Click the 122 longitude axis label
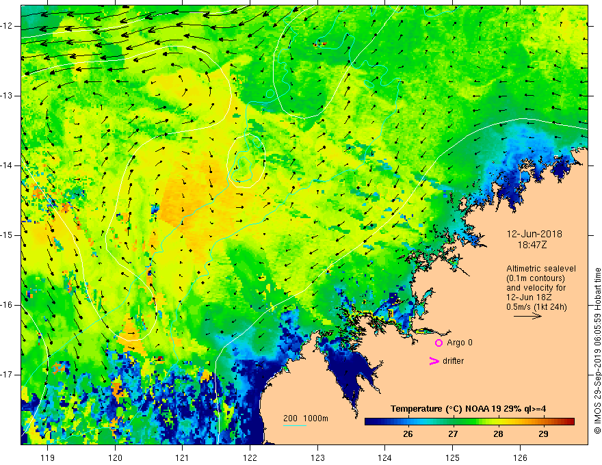Viewport: 602px width, 465px height. click(x=250, y=457)
